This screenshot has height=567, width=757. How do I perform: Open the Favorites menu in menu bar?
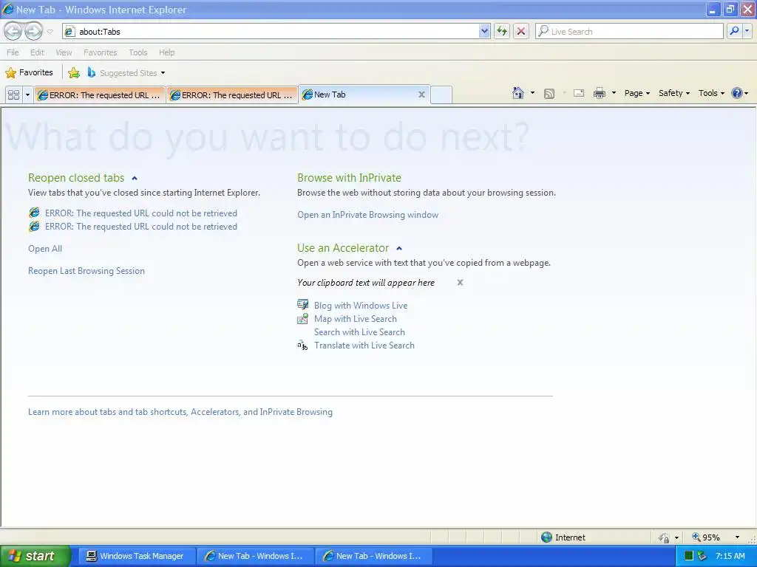(100, 52)
